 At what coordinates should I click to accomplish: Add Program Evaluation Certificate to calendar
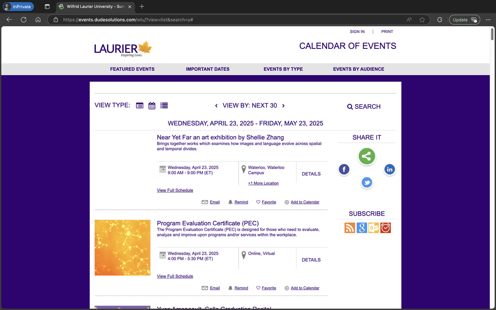click(x=302, y=288)
